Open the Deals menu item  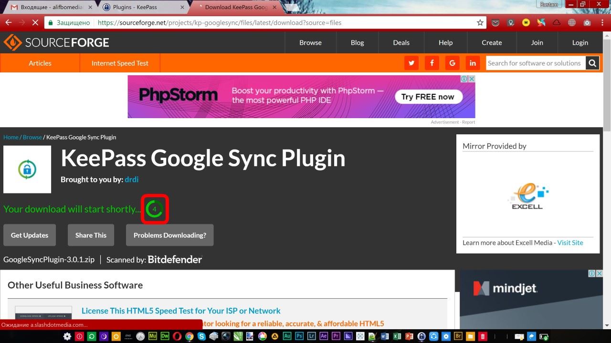click(401, 42)
